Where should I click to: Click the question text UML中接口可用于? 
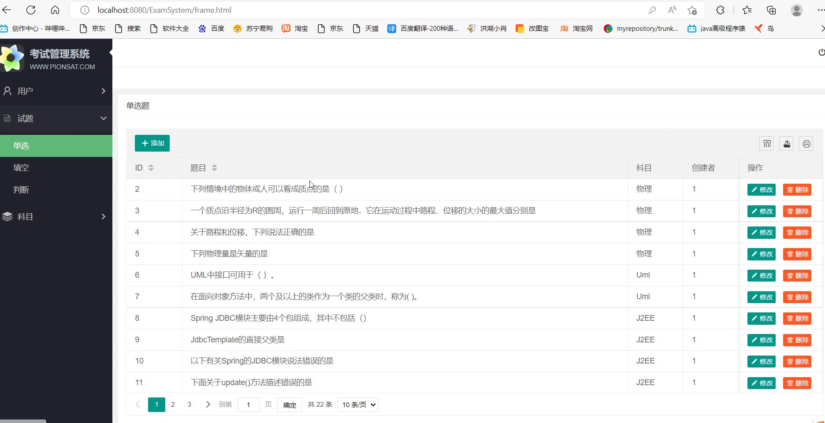click(233, 275)
